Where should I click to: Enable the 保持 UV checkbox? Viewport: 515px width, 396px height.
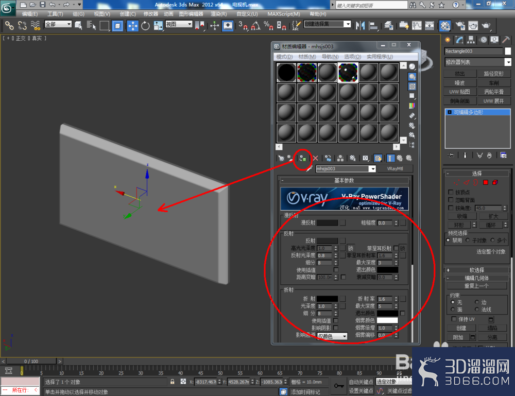(x=454, y=319)
